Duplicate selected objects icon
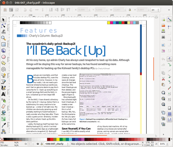This screenshot has width=173, height=147. (x=163, y=113)
